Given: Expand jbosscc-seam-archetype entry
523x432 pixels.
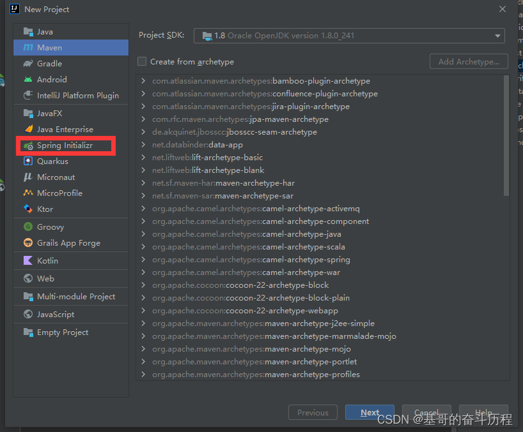Looking at the screenshot, I should pyautogui.click(x=143, y=132).
